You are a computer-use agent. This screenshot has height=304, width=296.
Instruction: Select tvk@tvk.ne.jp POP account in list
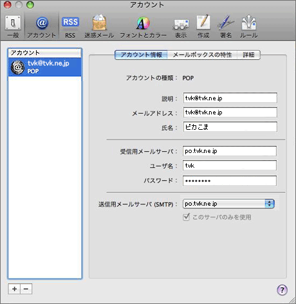[44, 67]
